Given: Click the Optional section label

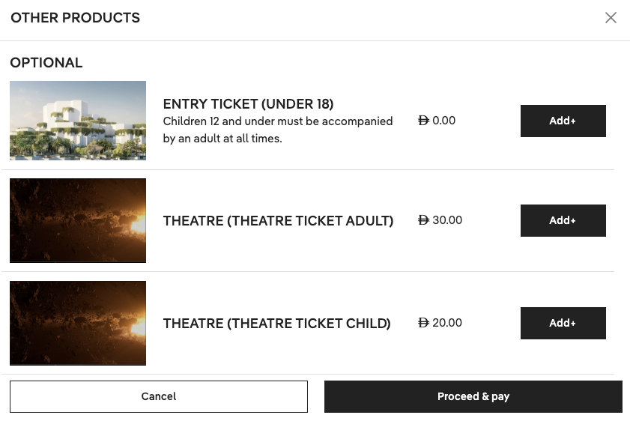Looking at the screenshot, I should point(46,63).
